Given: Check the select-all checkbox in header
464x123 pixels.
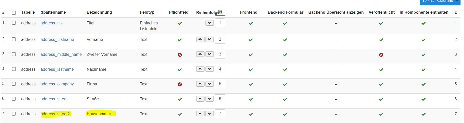Looking at the screenshot, I should (x=14, y=13).
